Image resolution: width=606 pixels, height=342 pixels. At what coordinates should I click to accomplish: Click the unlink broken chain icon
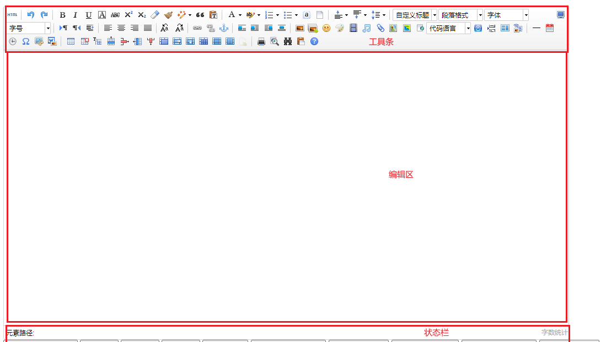coord(210,28)
